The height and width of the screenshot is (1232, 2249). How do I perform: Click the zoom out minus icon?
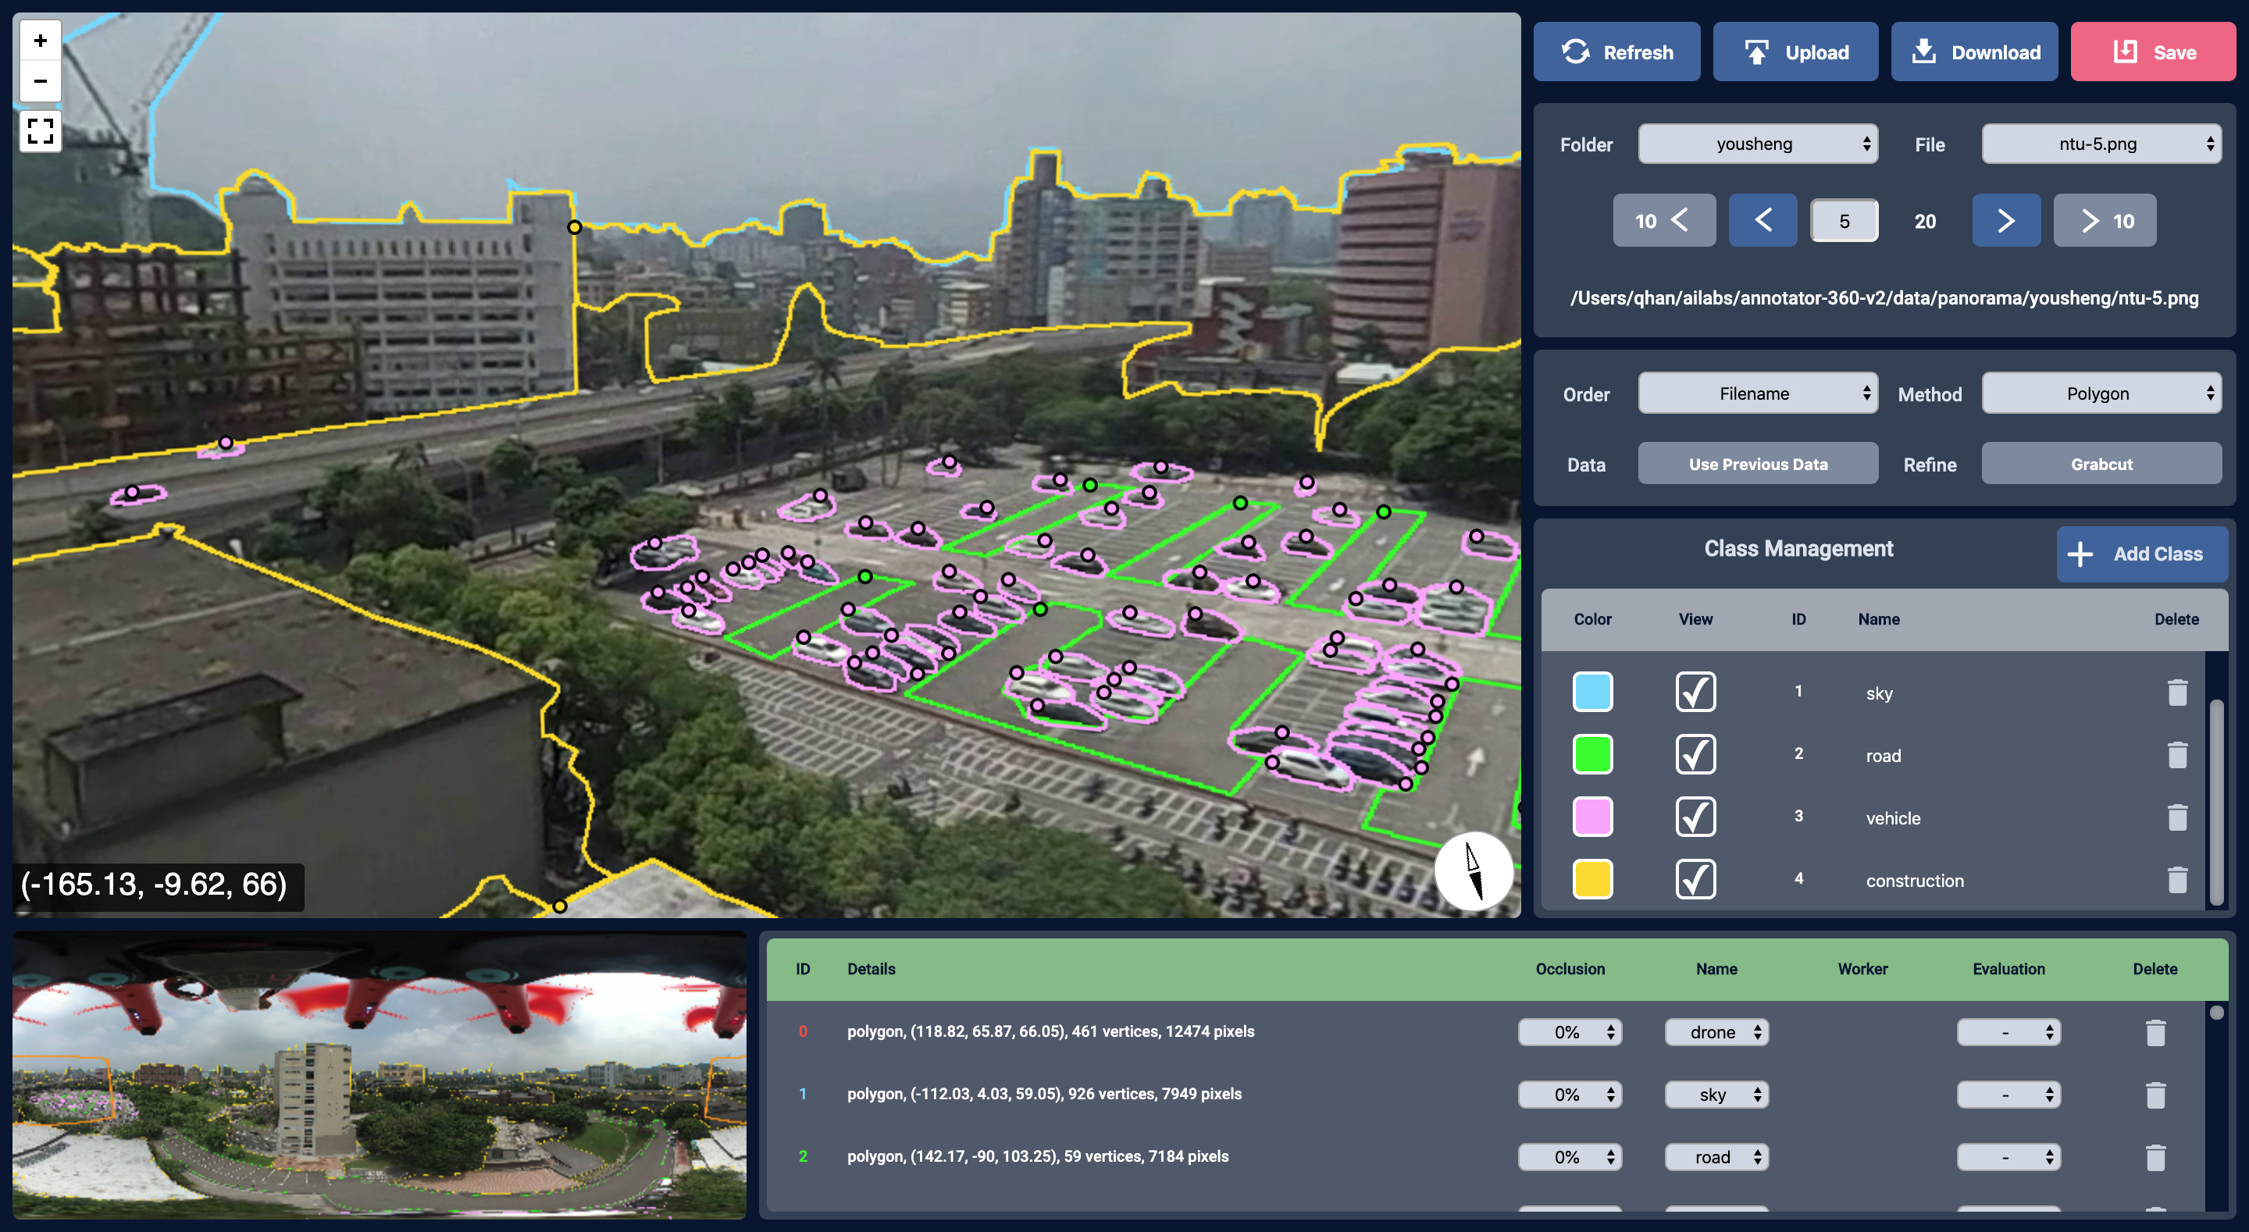click(x=40, y=81)
